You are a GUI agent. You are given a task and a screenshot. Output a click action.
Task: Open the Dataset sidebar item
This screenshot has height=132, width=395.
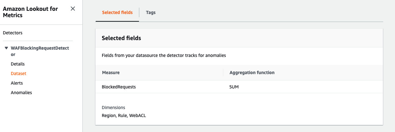tap(18, 73)
